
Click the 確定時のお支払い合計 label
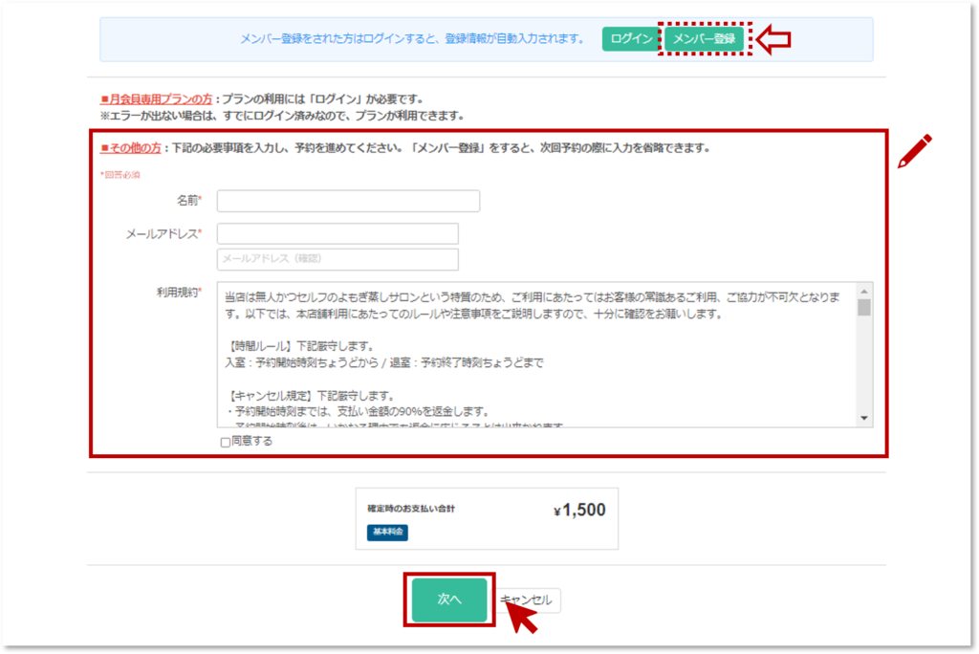(x=411, y=509)
